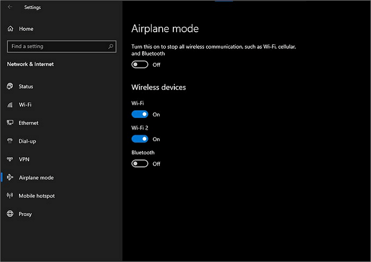This screenshot has height=262, width=371.
Task: Turn off the Wi-Fi toggle
Action: coord(140,114)
